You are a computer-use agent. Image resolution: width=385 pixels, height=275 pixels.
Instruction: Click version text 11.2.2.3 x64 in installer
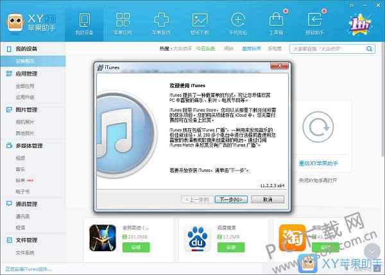(272, 186)
